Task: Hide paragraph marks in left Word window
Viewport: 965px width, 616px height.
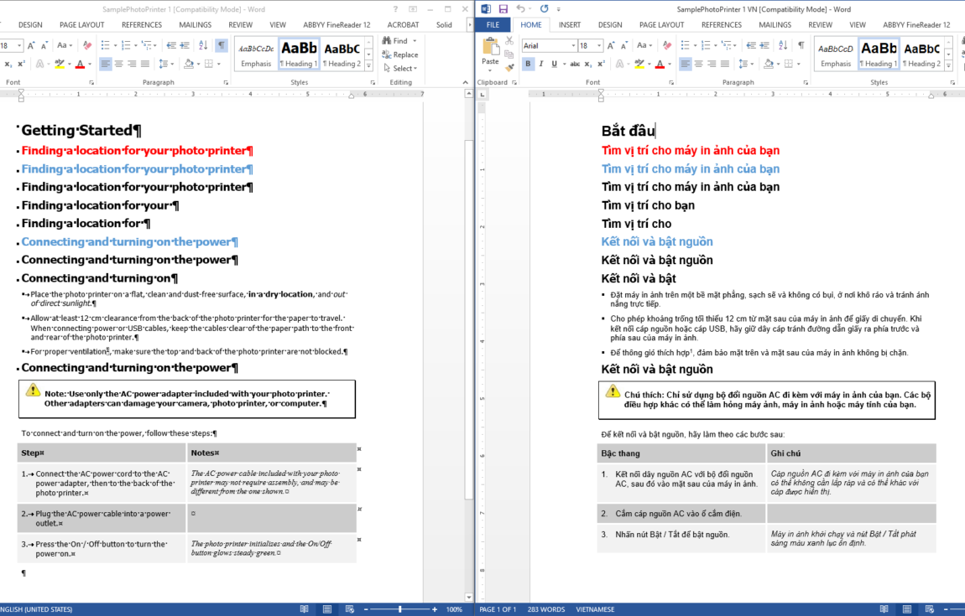Action: coord(222,45)
